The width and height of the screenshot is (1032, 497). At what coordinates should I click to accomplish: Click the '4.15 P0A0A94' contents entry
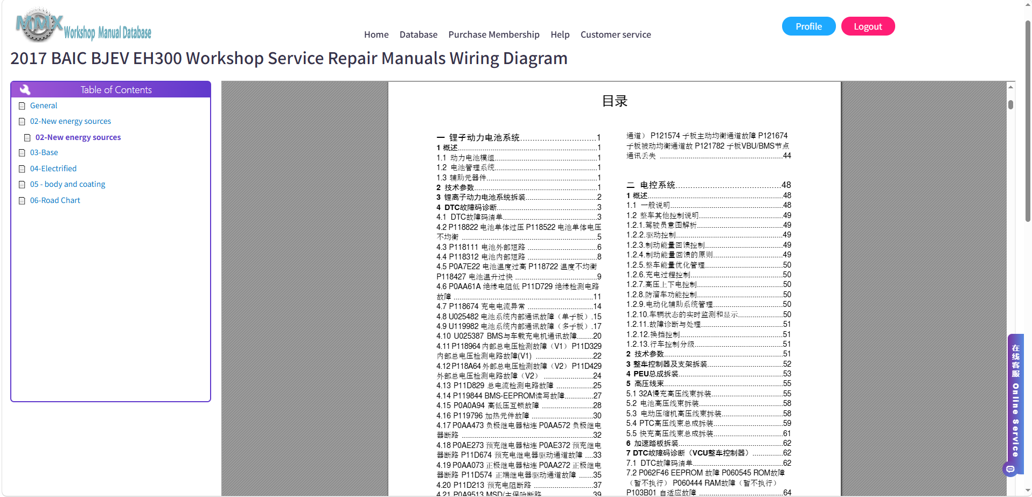tap(519, 405)
